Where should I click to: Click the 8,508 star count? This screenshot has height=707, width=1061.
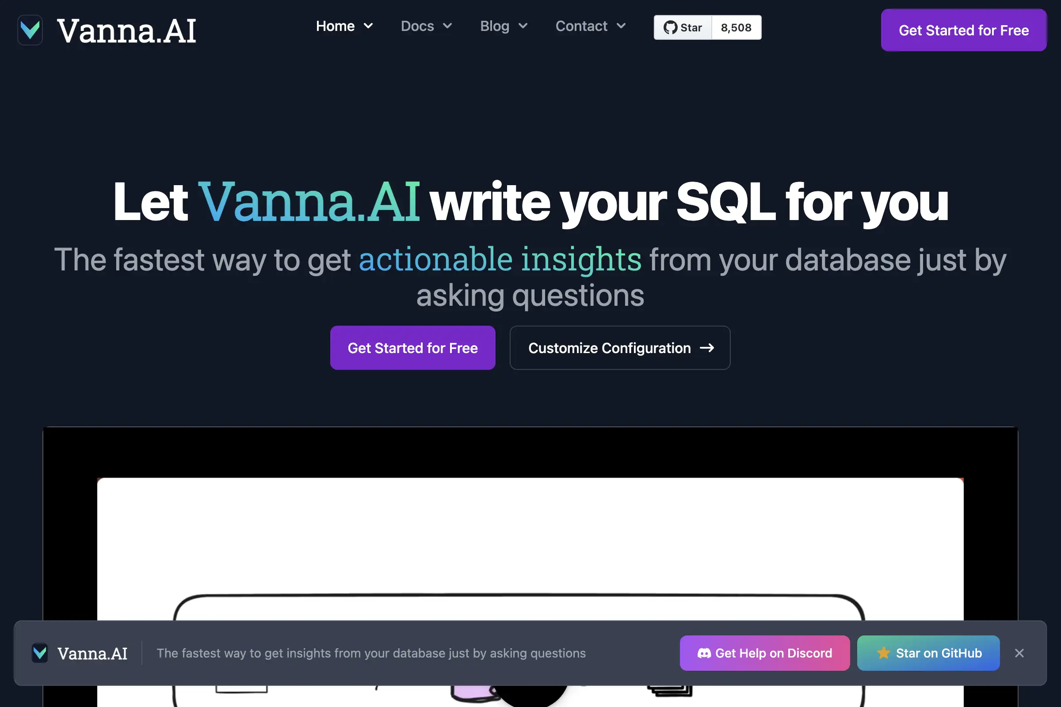(x=736, y=27)
